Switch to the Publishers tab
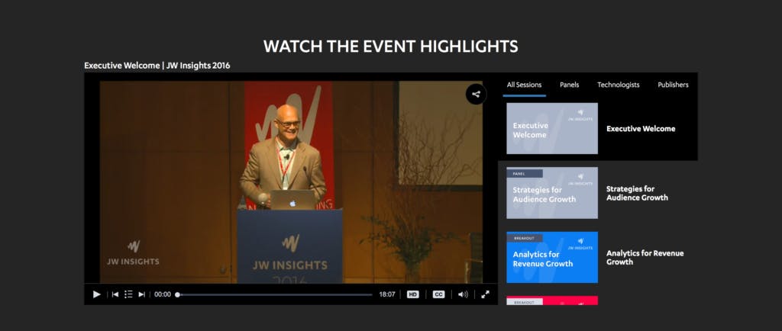 [x=673, y=85]
